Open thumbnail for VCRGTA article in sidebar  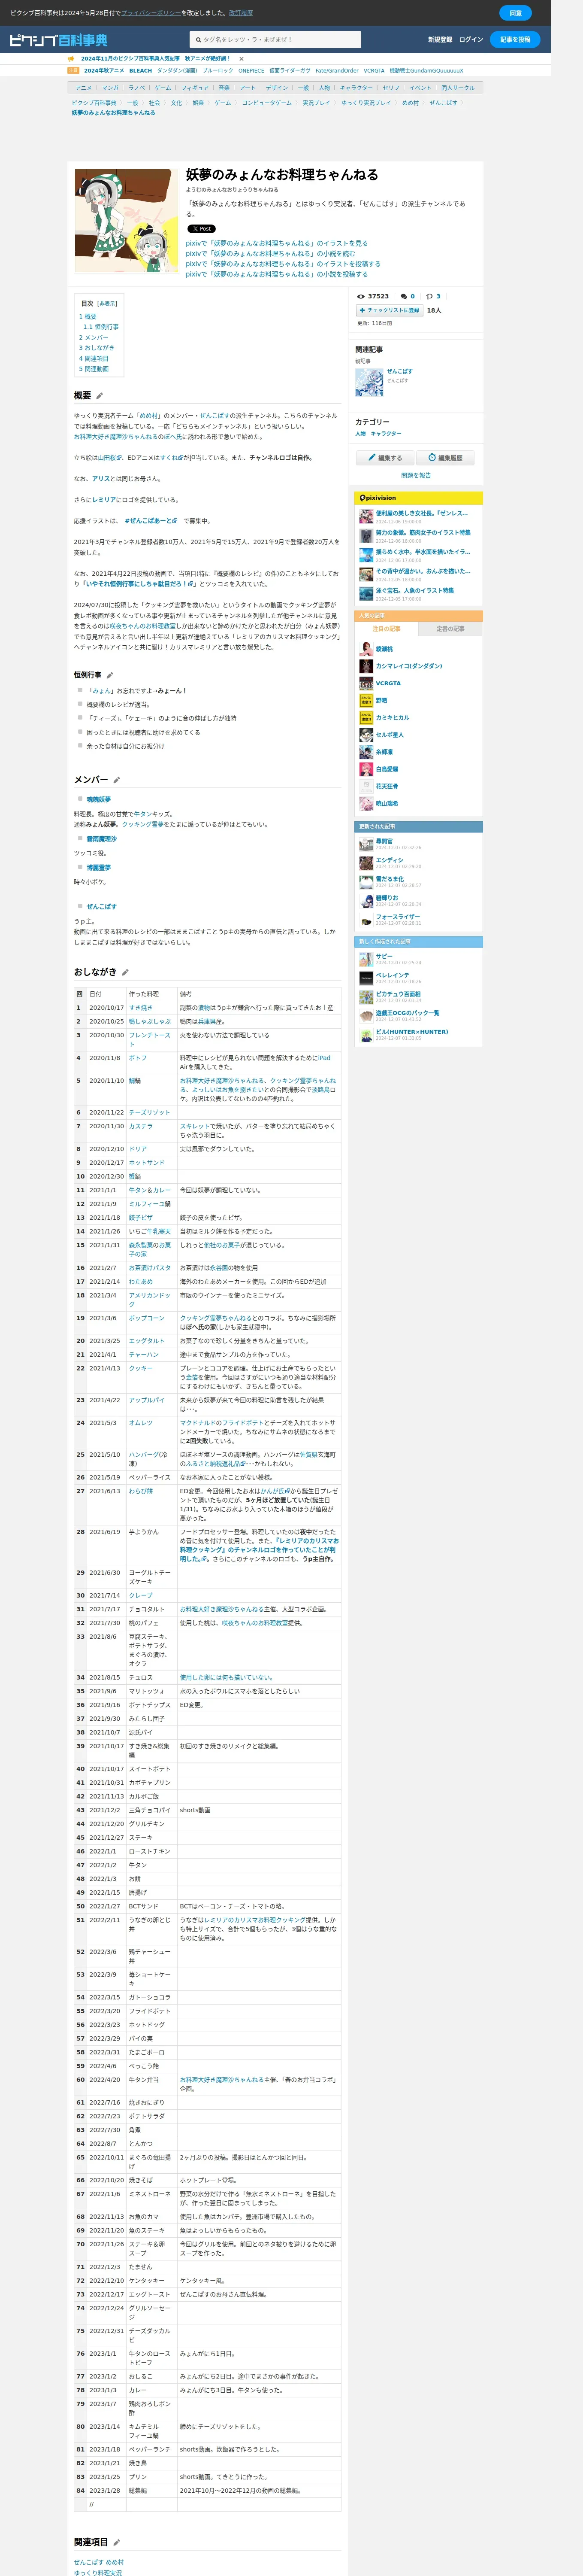[366, 684]
